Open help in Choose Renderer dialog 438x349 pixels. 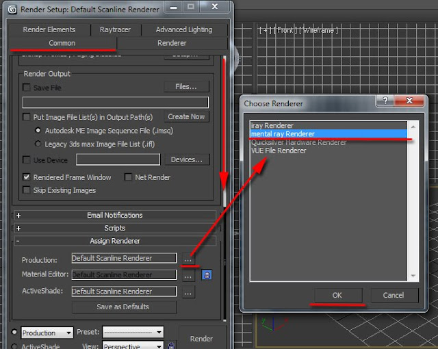click(x=385, y=101)
